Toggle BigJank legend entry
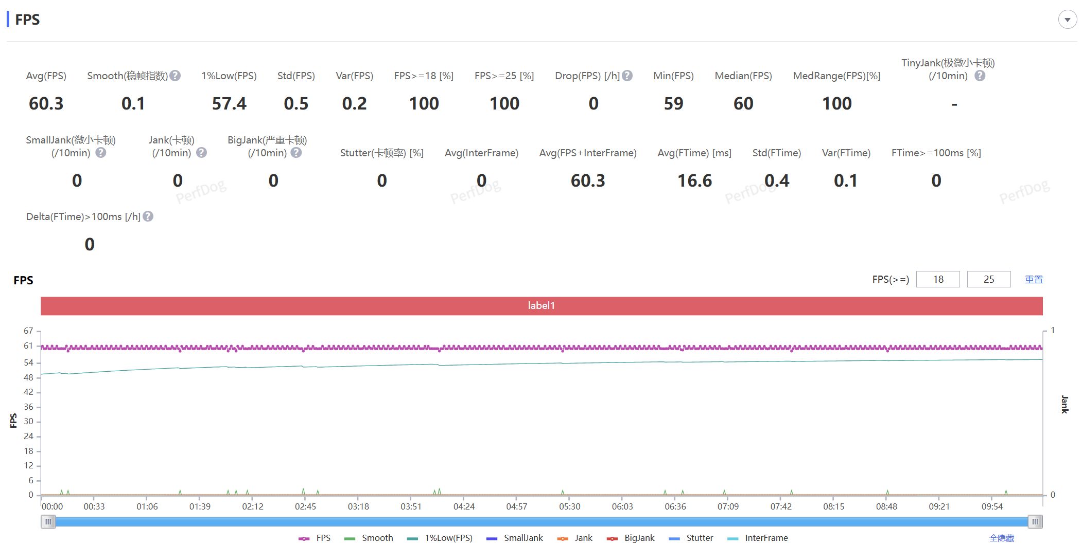This screenshot has height=545, width=1082. (631, 538)
